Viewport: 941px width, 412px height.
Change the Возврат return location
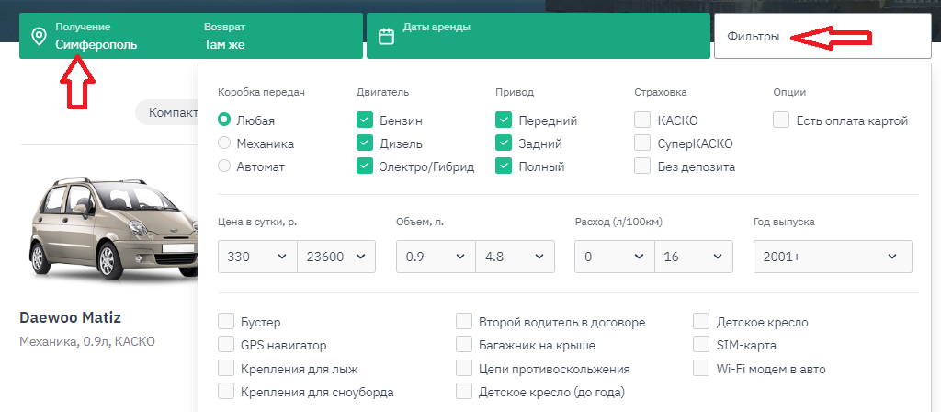[224, 43]
